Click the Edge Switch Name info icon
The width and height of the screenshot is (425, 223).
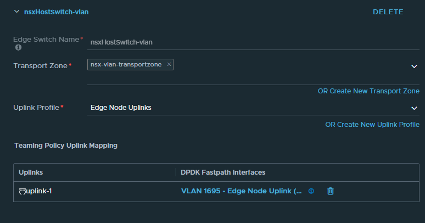(x=18, y=48)
